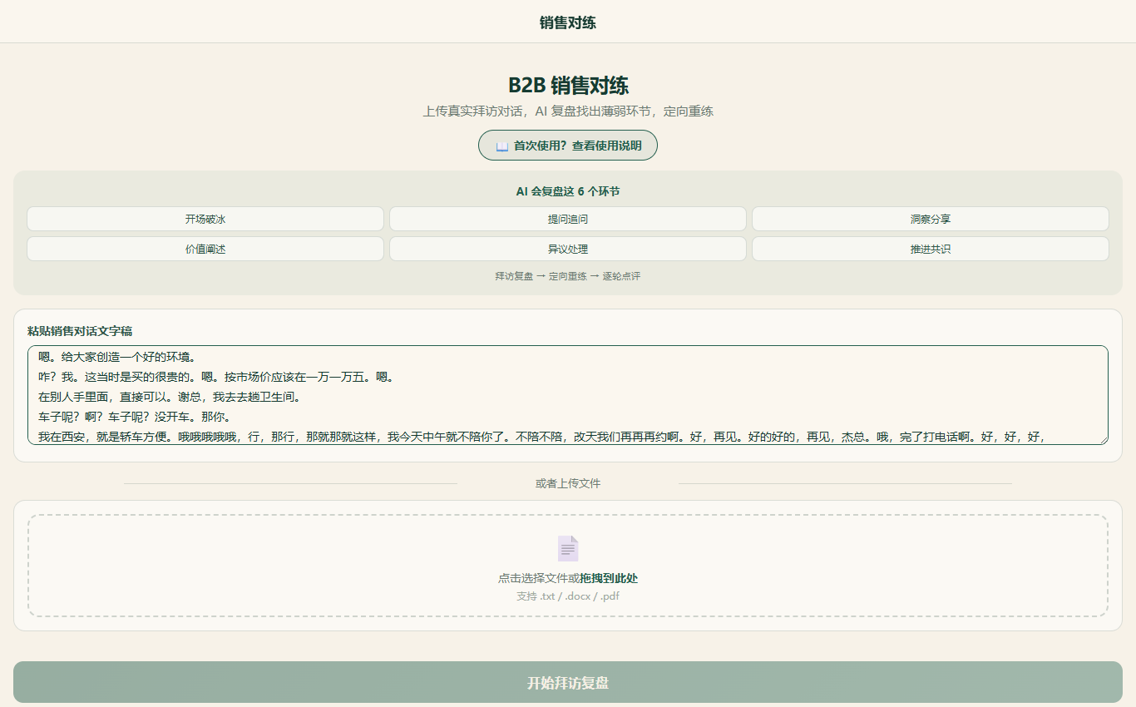This screenshot has width=1136, height=707.
Task: Click the B2B 销售对练 main heading
Action: tap(568, 86)
